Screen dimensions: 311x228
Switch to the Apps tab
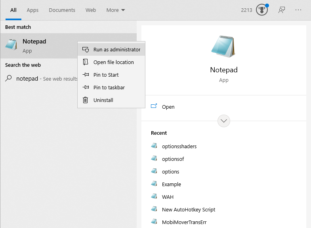[x=32, y=10]
